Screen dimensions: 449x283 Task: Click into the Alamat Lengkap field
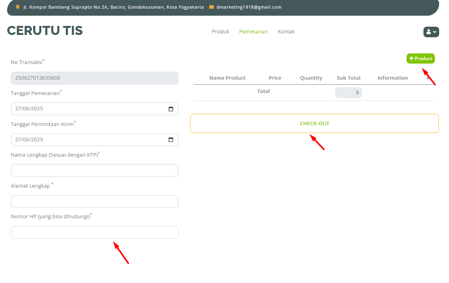pos(94,201)
